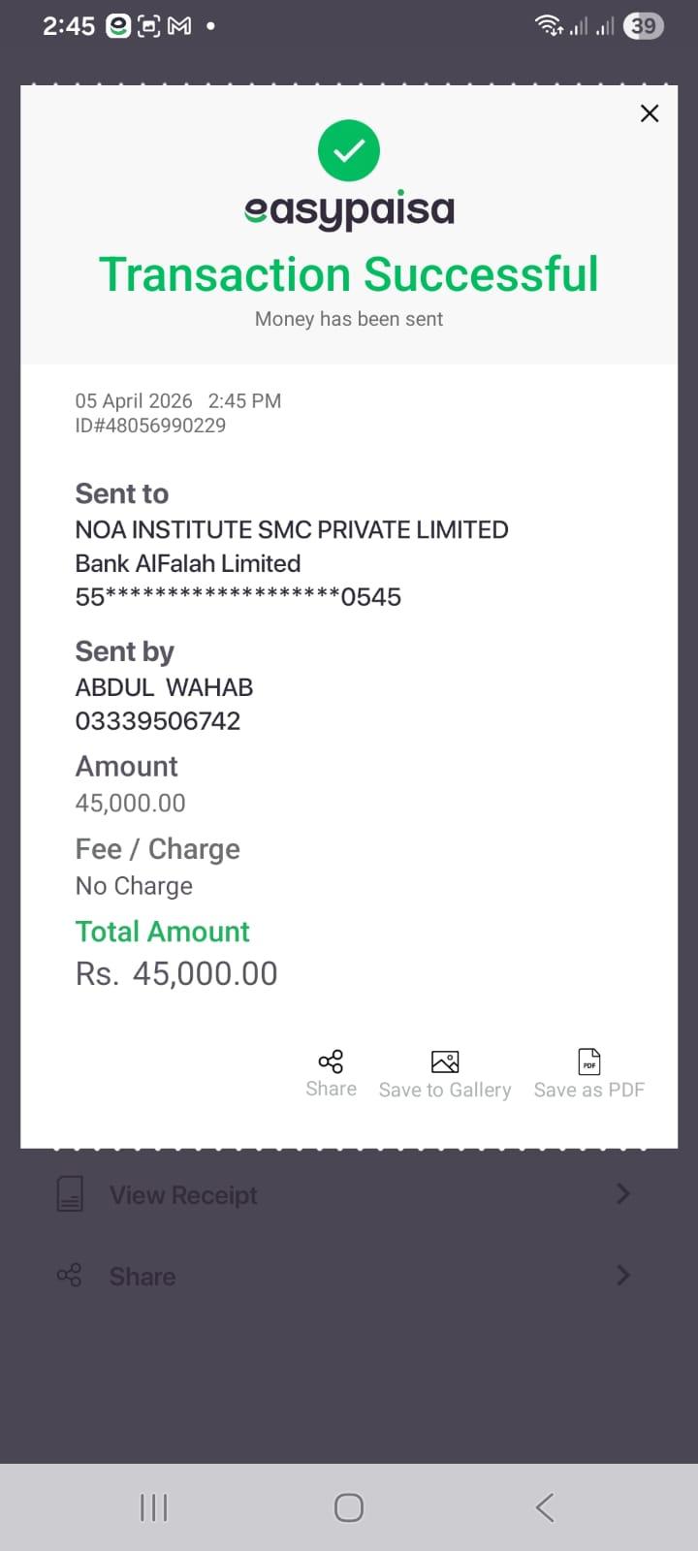Tap the transaction ID number
The height and width of the screenshot is (1551, 698).
coord(150,426)
